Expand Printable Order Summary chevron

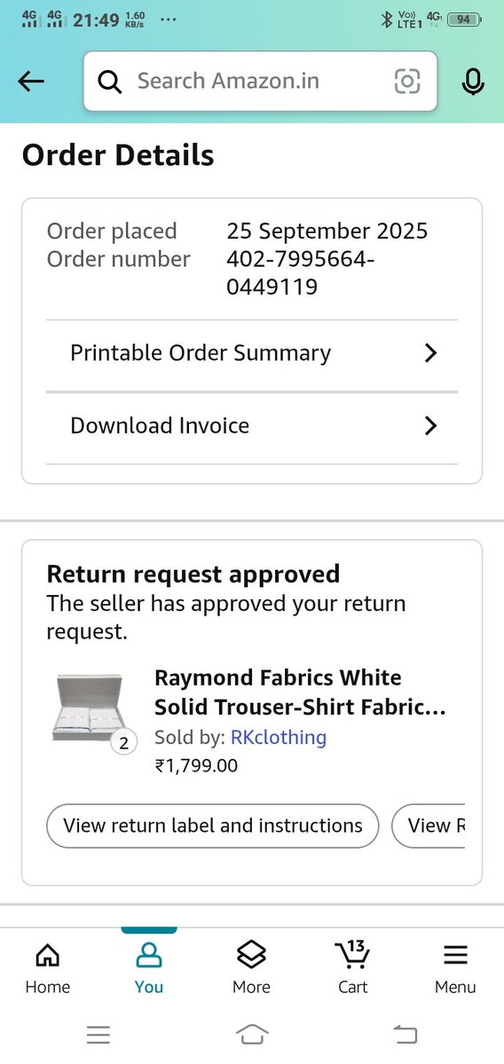point(431,353)
